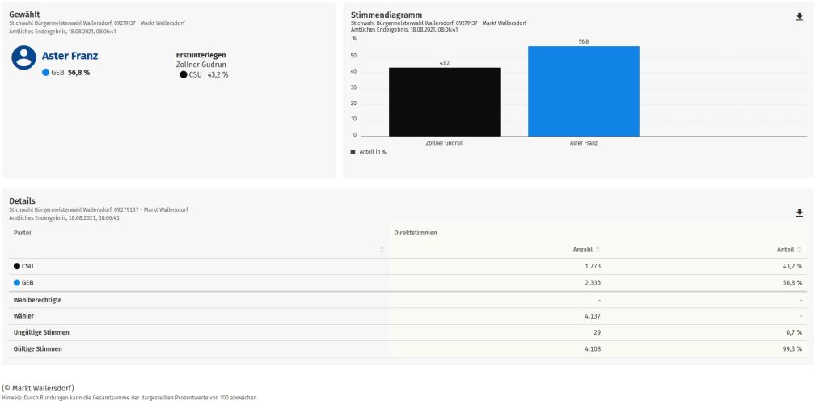This screenshot has height=401, width=828.
Task: Click the Aster Franz person avatar icon
Action: pyautogui.click(x=24, y=57)
